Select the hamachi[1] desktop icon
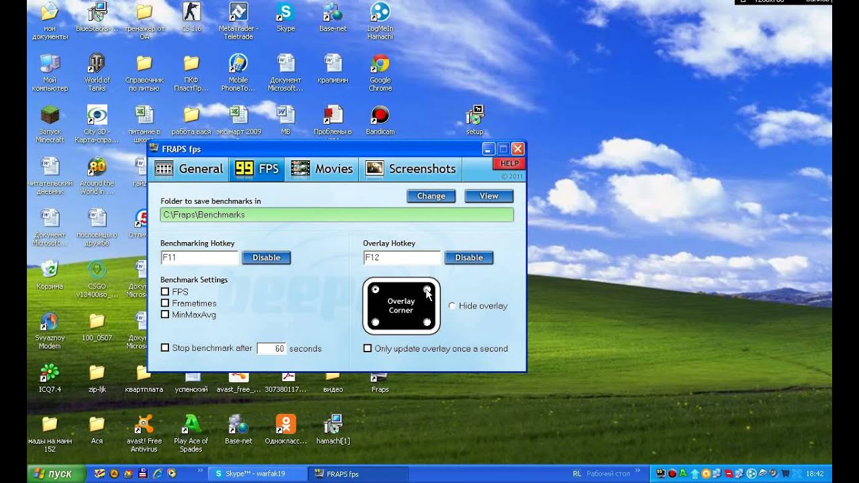Screen dimensions: 859x483 coord(333,429)
